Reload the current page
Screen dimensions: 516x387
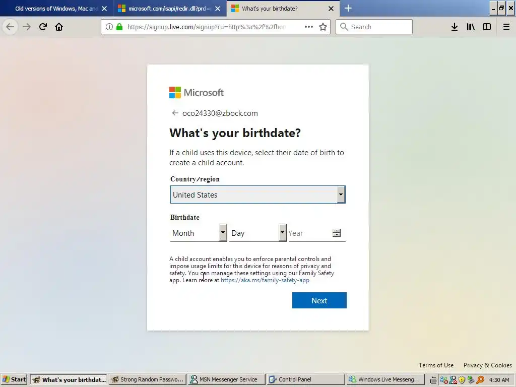point(43,27)
